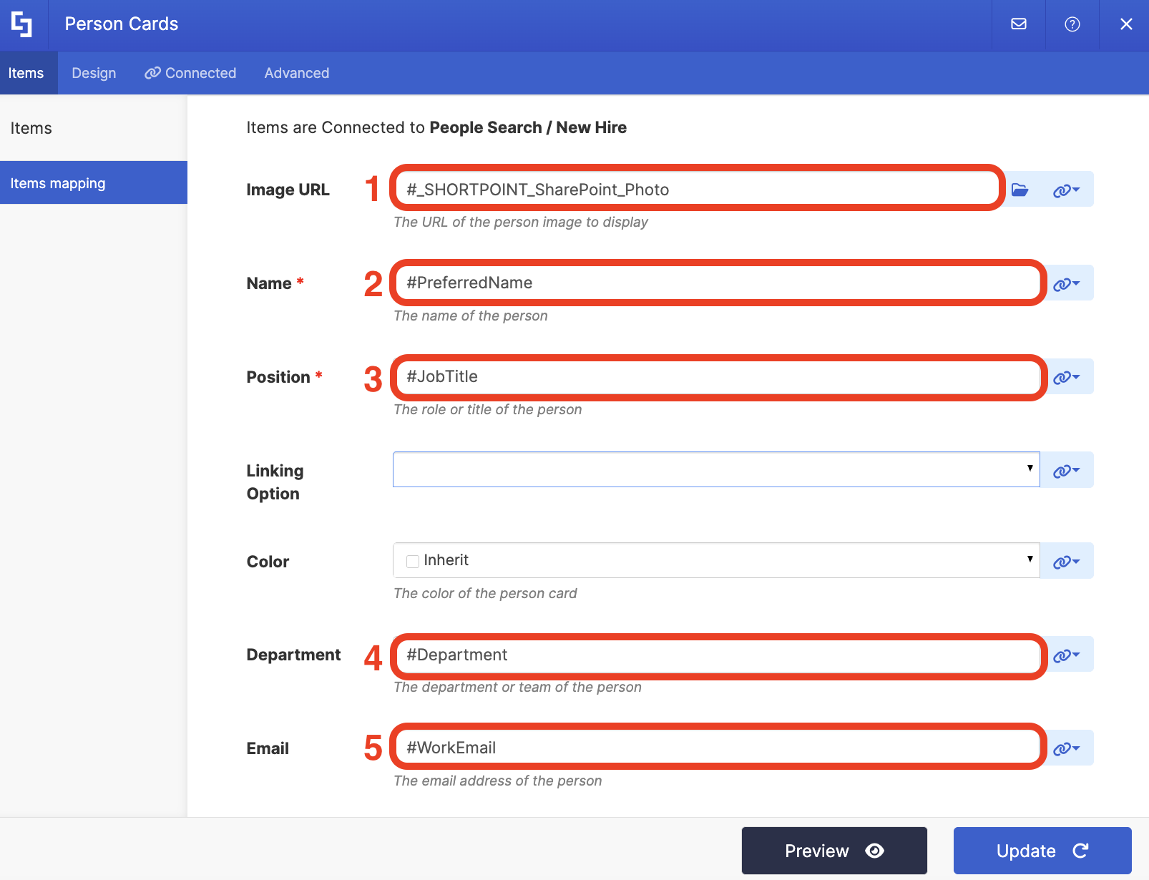Click the Preview button

pos(834,851)
